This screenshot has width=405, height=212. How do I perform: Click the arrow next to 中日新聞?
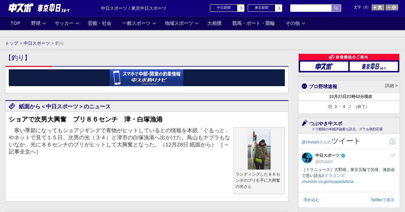241,8
